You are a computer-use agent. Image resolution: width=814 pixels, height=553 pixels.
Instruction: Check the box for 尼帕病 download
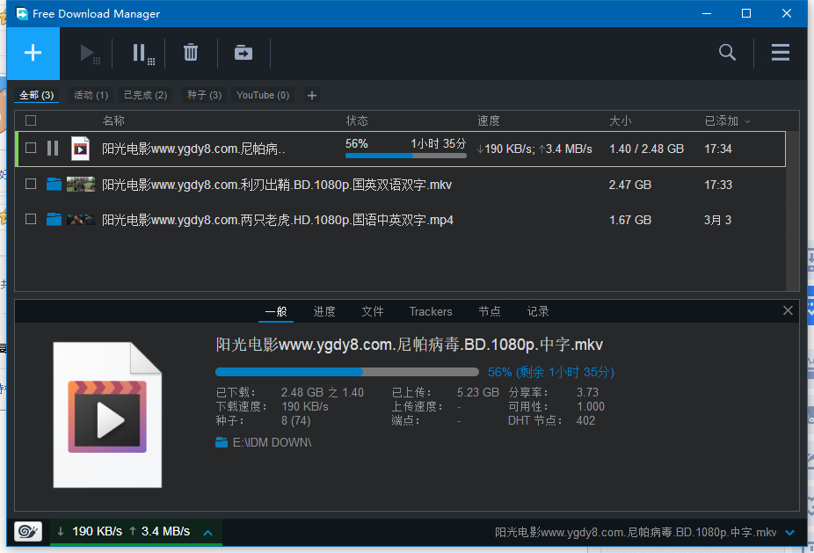pos(31,148)
